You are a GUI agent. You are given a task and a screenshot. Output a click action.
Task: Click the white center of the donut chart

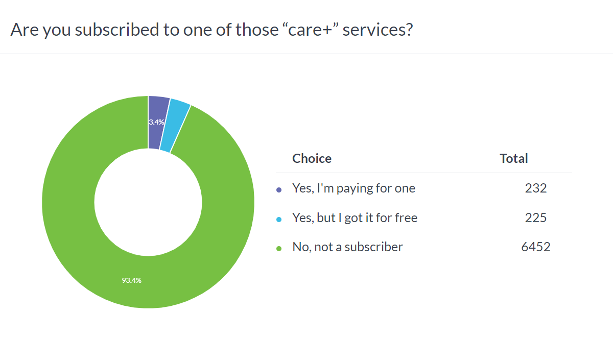pos(148,202)
